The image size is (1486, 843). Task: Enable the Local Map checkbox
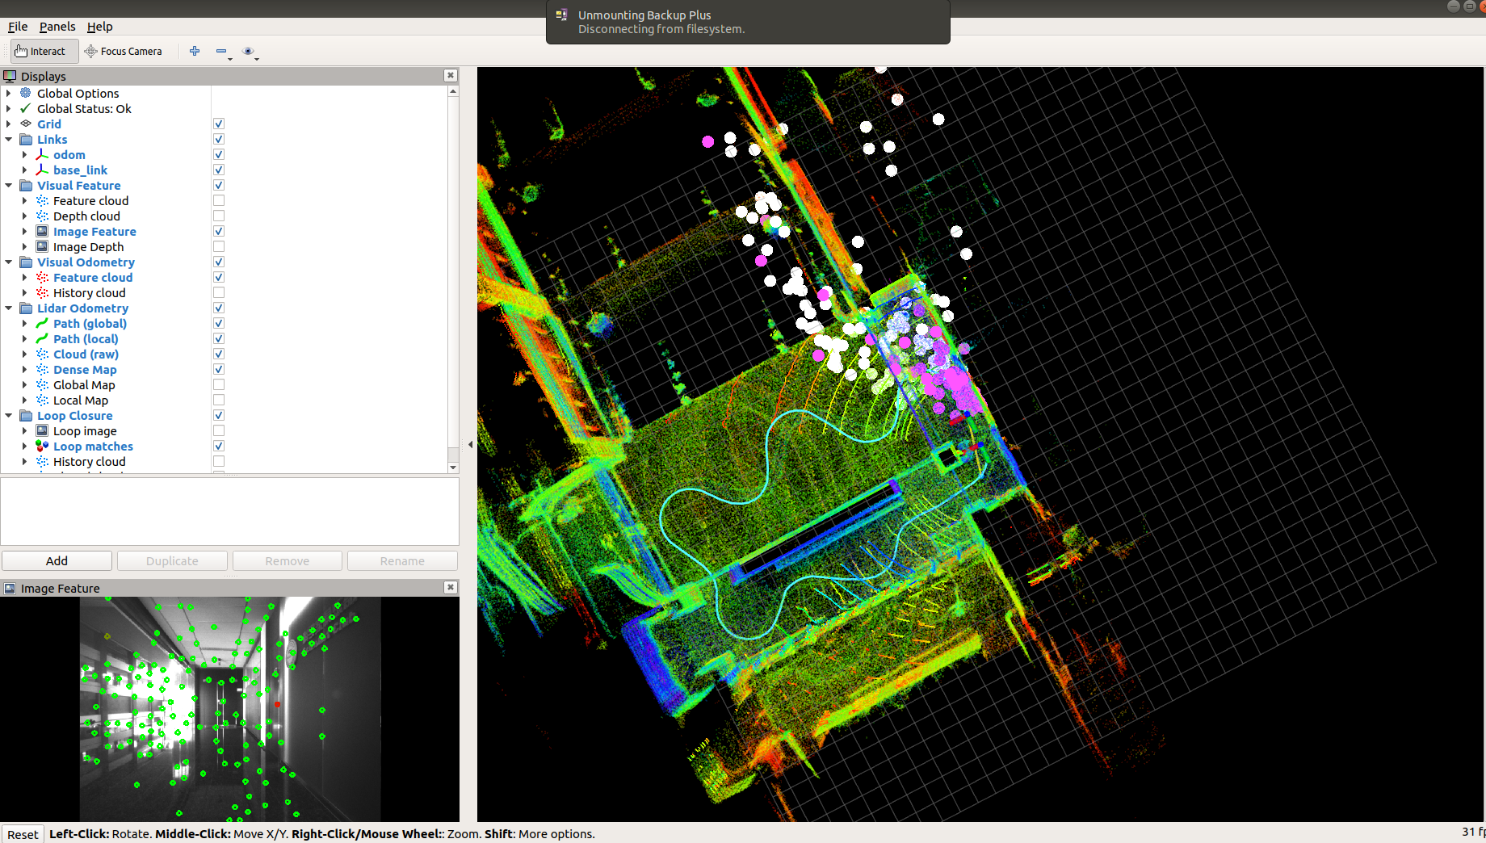click(x=219, y=400)
